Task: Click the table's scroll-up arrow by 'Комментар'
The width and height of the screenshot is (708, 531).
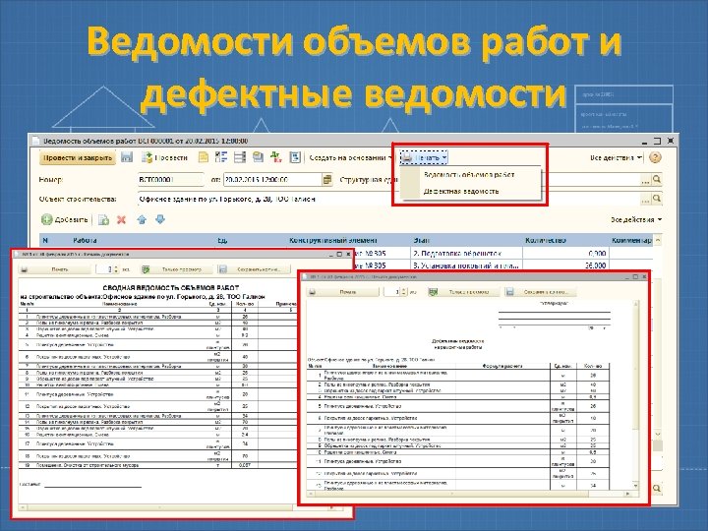Action: (x=658, y=241)
